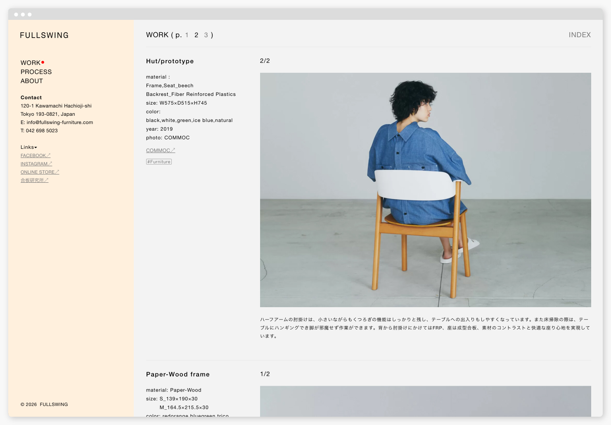Viewport: 611px width, 425px height.
Task: Open the ONLINE STORE link
Action: point(40,172)
